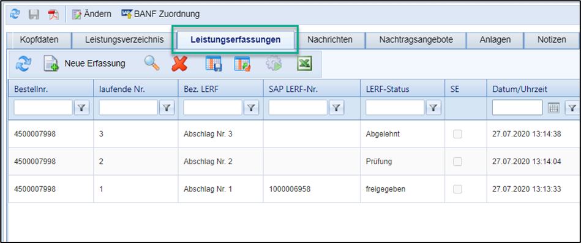
Task: Toggle SE checkbox for Abschlag Nr. 3
Action: 458,134
